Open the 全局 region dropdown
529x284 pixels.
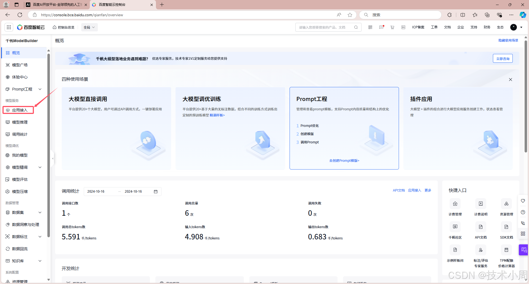point(89,27)
